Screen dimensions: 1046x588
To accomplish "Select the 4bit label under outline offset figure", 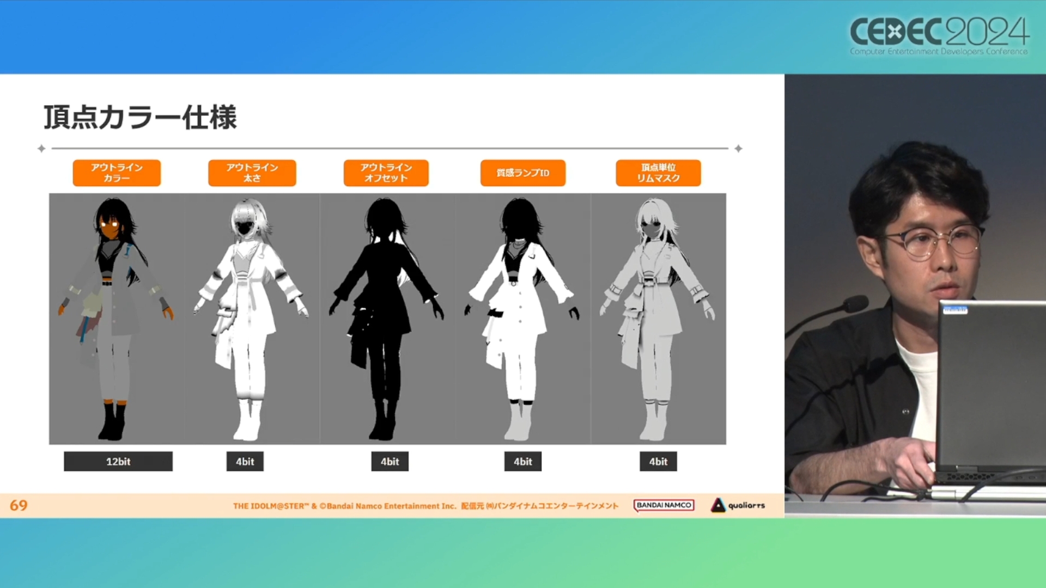I will click(x=390, y=461).
